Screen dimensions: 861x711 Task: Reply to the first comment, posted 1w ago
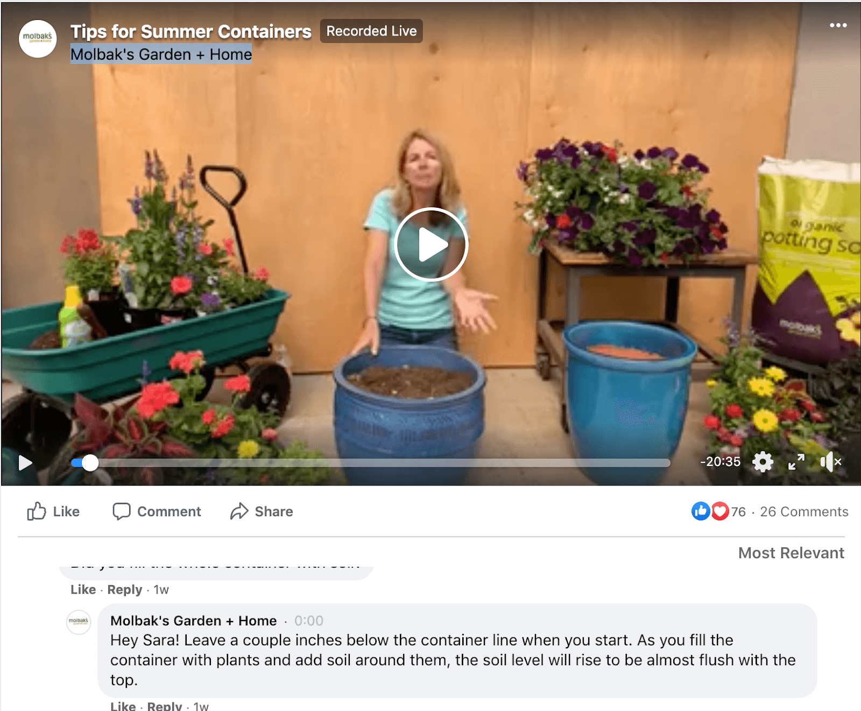(124, 589)
